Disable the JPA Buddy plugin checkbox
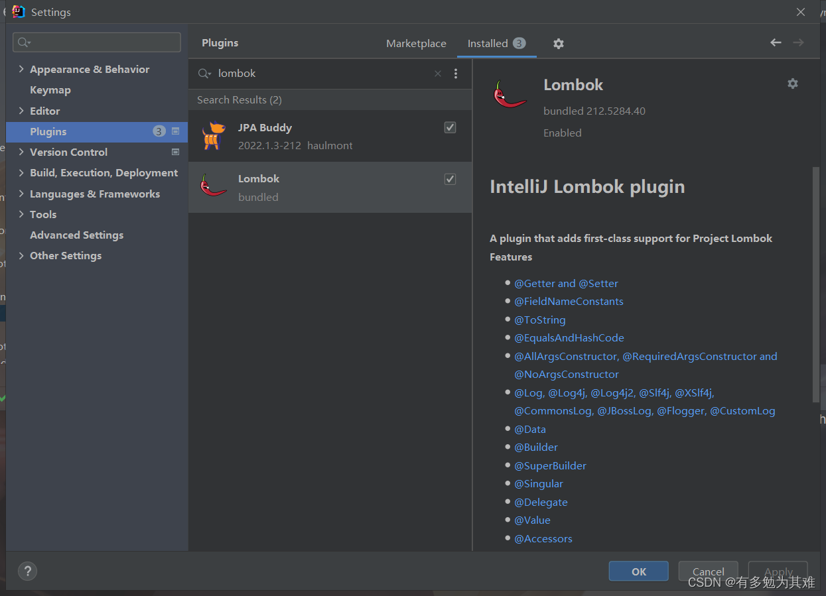The image size is (826, 596). click(x=450, y=127)
